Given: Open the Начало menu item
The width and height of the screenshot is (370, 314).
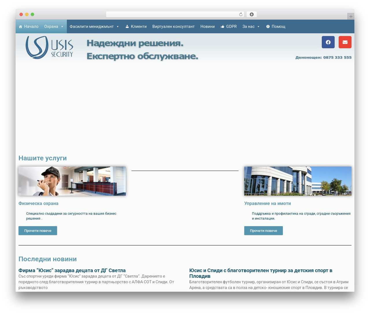Looking at the screenshot, I should coord(28,26).
